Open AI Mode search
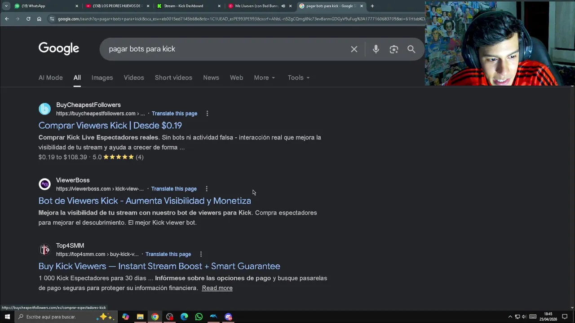 (51, 78)
